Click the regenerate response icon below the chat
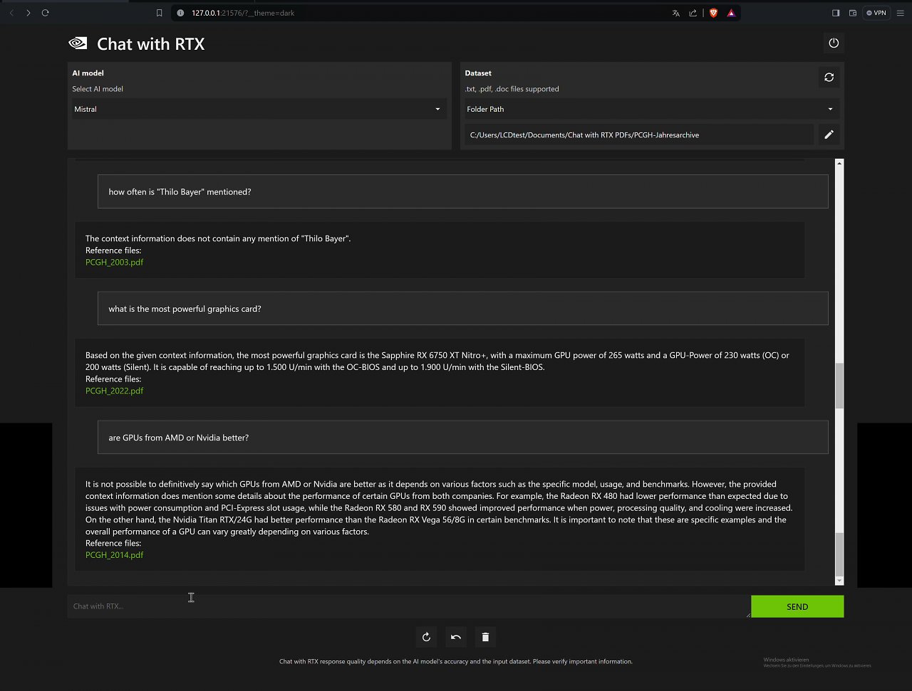This screenshot has height=691, width=912. 426,637
